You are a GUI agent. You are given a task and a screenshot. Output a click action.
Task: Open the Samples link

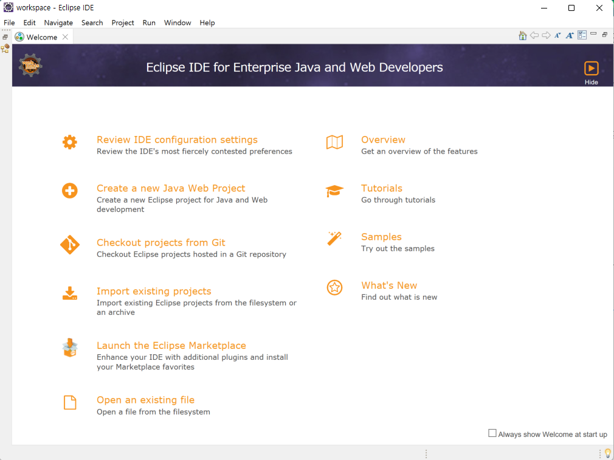coord(381,237)
